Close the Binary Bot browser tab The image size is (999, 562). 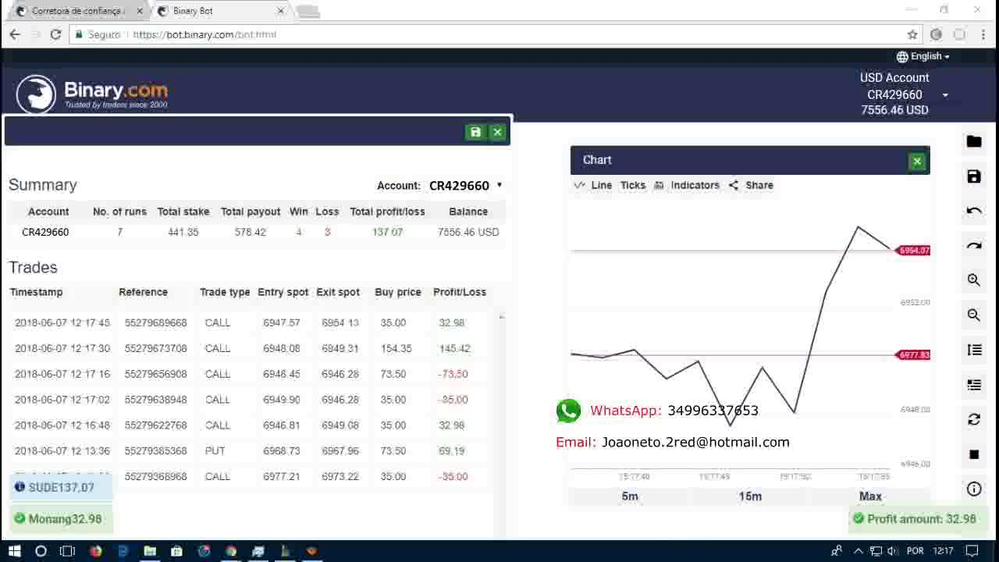pos(281,11)
